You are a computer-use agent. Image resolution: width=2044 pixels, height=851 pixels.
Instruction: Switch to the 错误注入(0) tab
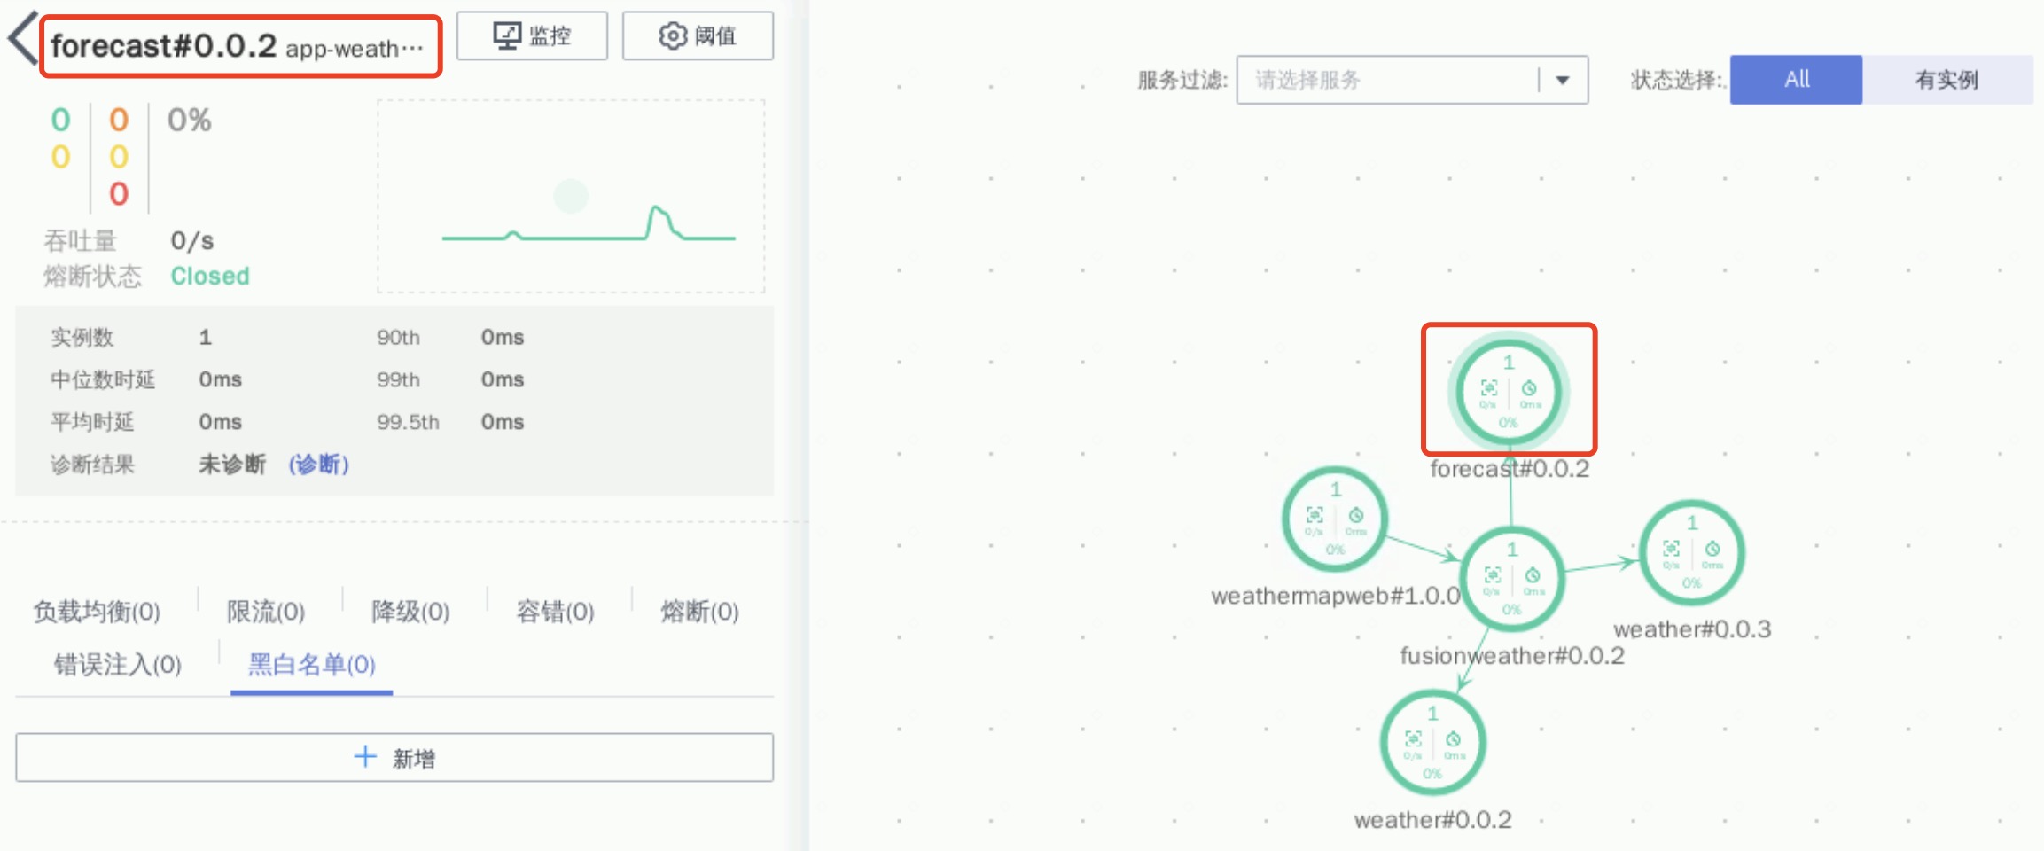tap(118, 665)
